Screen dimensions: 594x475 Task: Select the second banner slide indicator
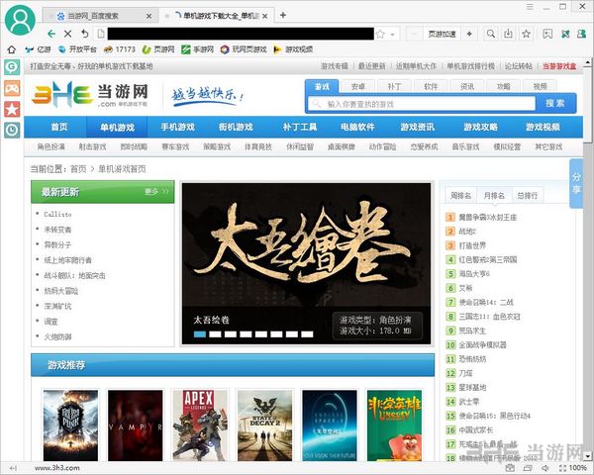[215, 334]
